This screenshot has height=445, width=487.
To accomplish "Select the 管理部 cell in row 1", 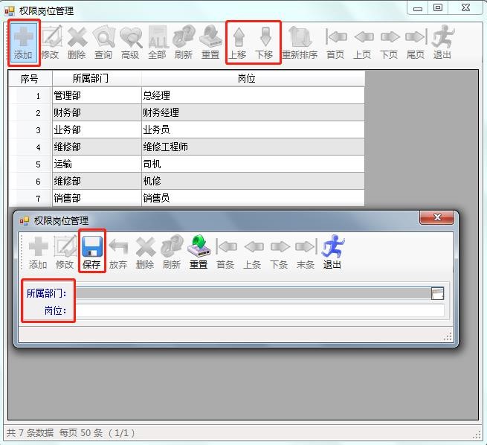I will click(97, 95).
